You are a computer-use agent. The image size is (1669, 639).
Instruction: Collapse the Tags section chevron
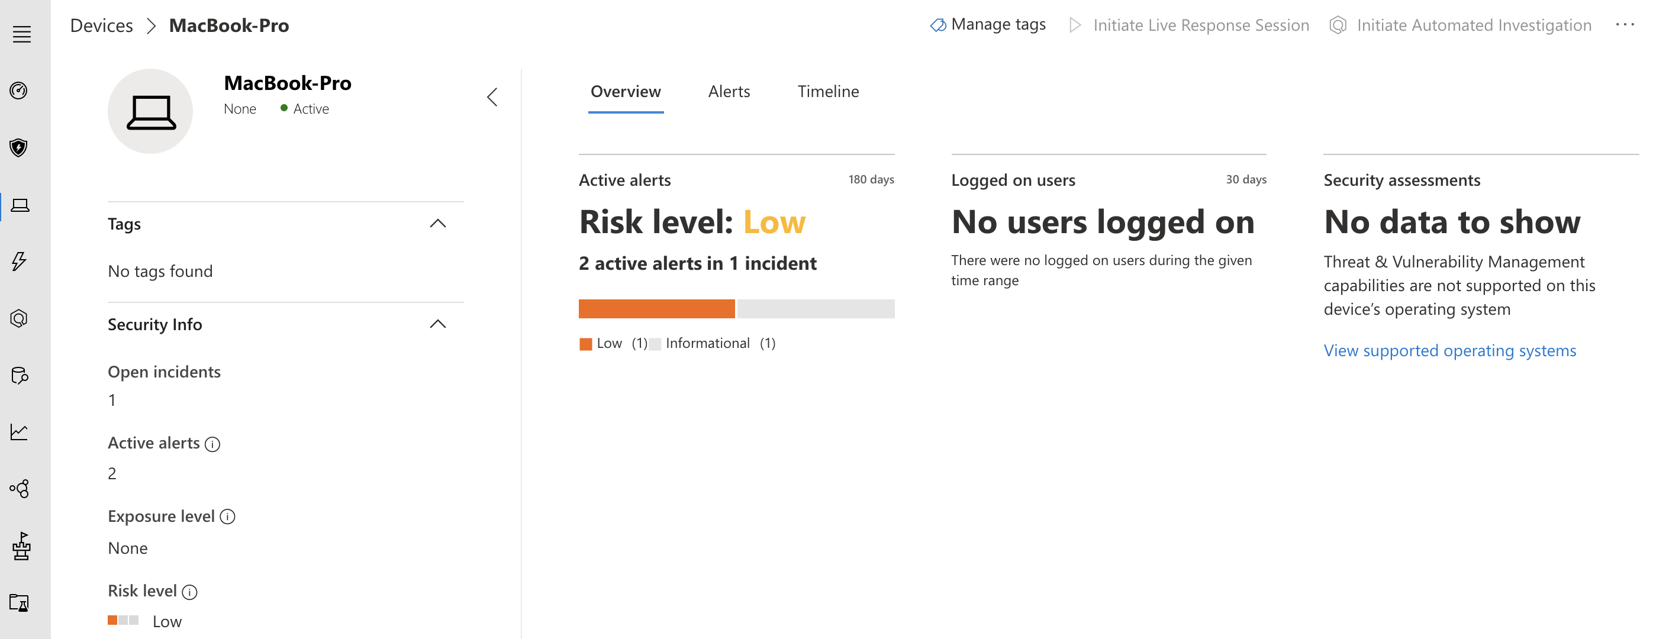pos(438,224)
